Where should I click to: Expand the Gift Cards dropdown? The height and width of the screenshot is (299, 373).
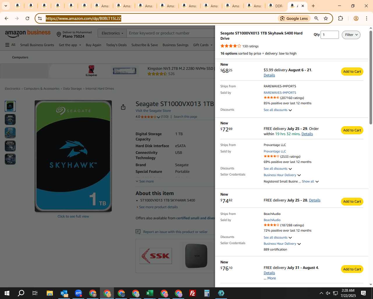pyautogui.click(x=203, y=45)
